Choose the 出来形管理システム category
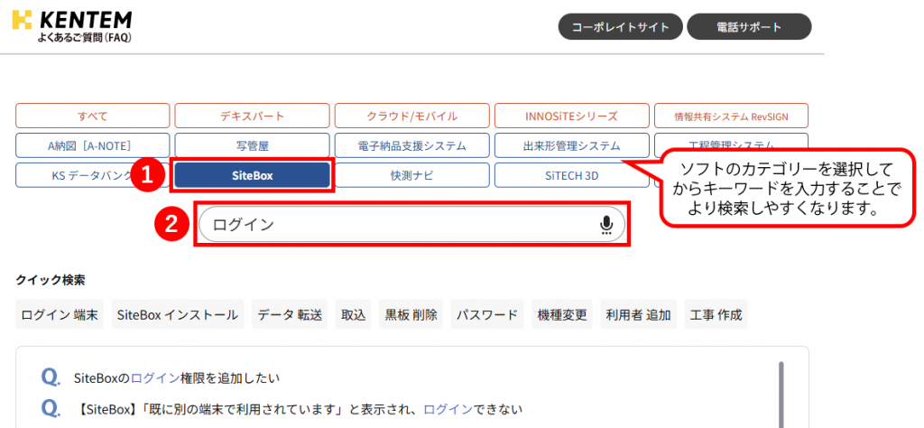 [x=571, y=145]
